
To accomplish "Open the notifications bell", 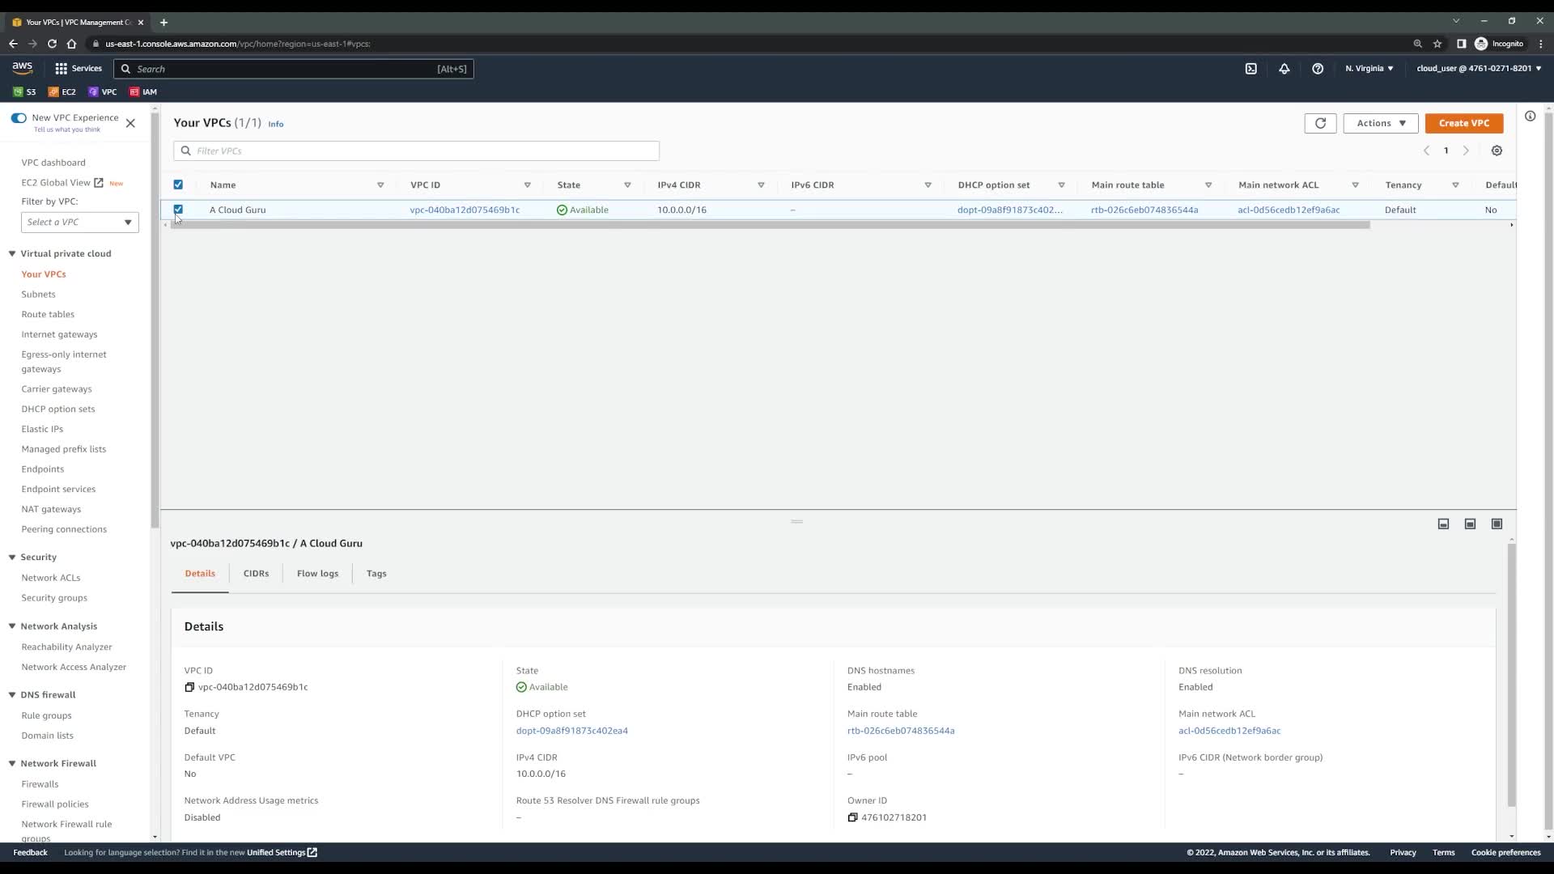I will pos(1284,69).
